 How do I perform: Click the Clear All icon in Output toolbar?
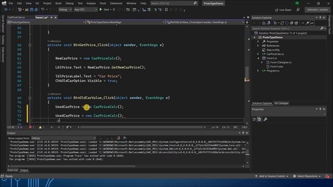point(119,138)
